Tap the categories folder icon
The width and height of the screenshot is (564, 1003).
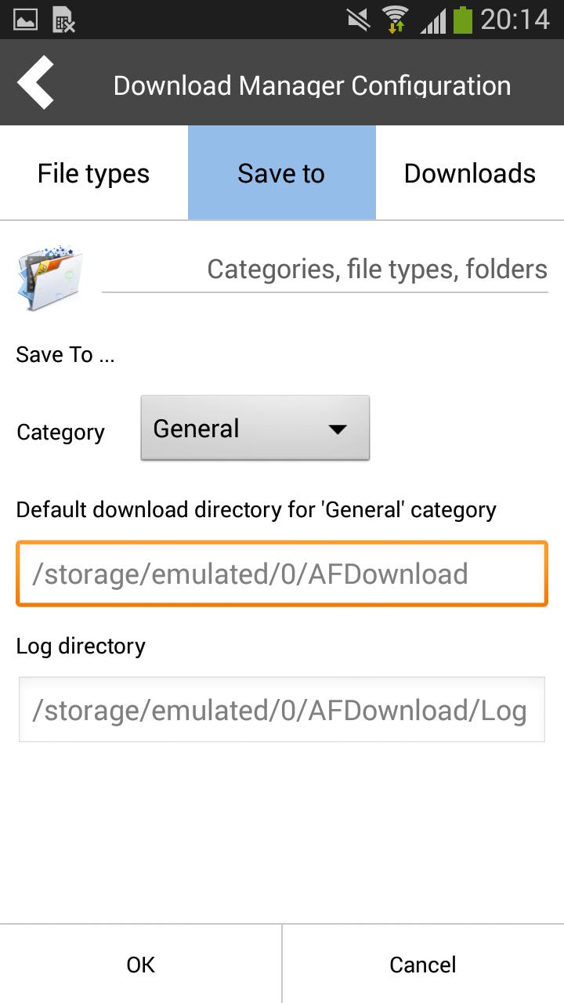(x=49, y=278)
